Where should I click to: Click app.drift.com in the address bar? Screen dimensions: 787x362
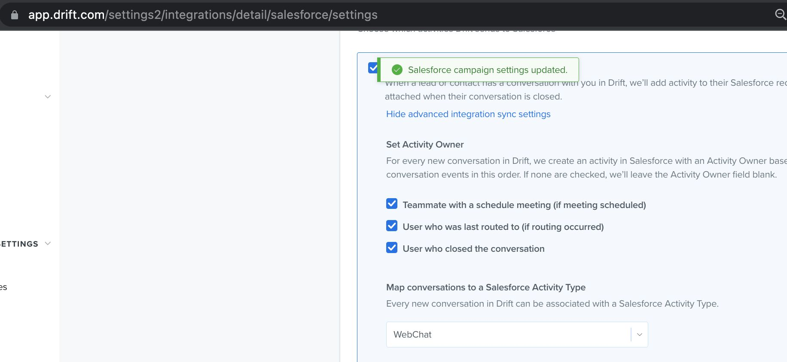click(x=64, y=15)
